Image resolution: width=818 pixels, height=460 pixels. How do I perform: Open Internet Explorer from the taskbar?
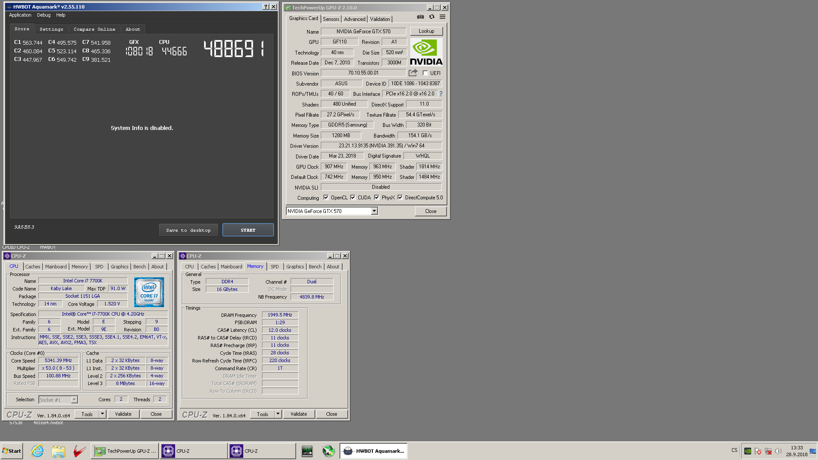click(x=37, y=451)
